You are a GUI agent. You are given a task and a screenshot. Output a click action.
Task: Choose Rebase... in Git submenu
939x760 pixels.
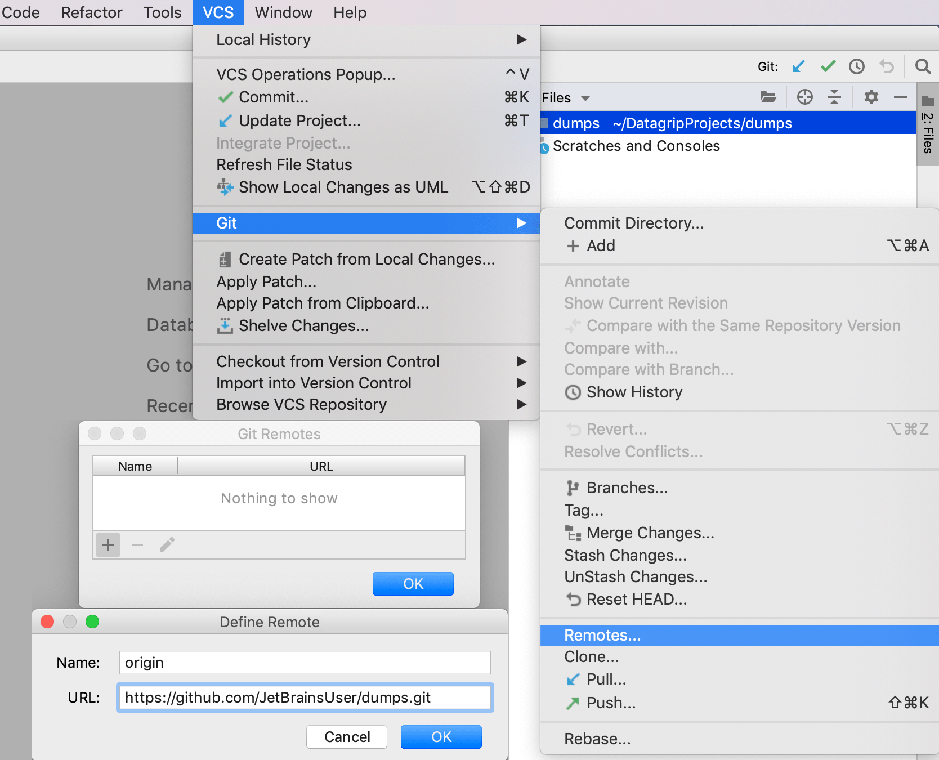[x=739, y=739]
